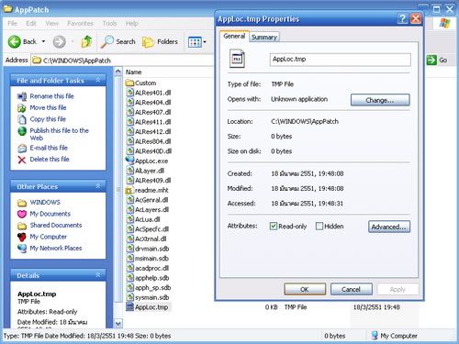Select msimain.sdb file icon
The image size is (459, 344).
(x=130, y=259)
